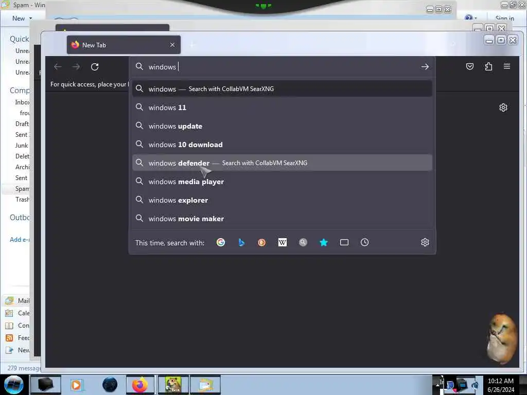
Task: Search history via clock icon
Action: 365,242
